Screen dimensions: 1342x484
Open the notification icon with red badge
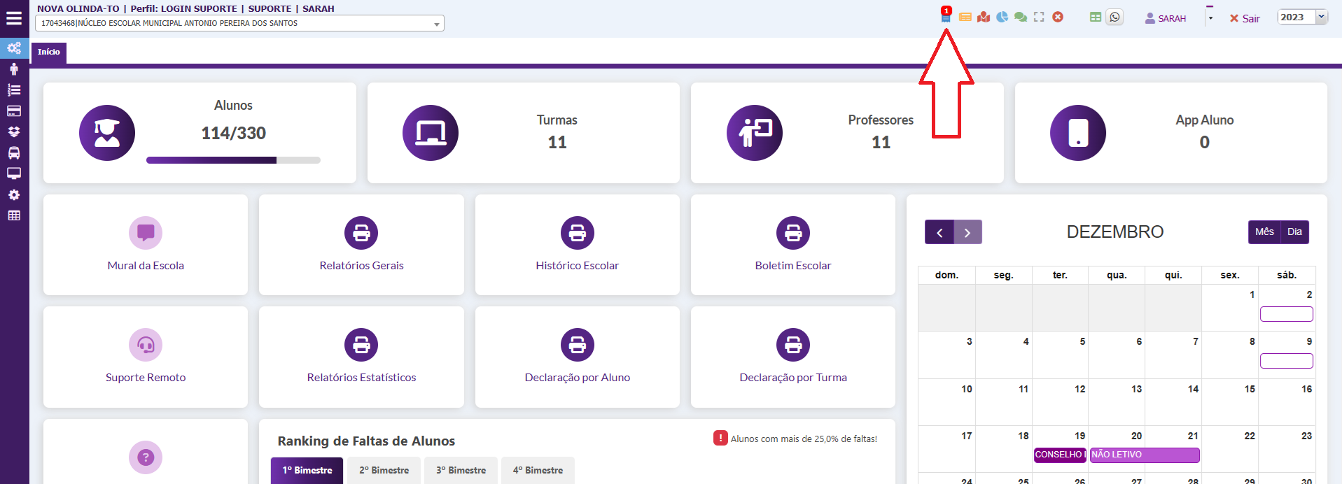[946, 17]
